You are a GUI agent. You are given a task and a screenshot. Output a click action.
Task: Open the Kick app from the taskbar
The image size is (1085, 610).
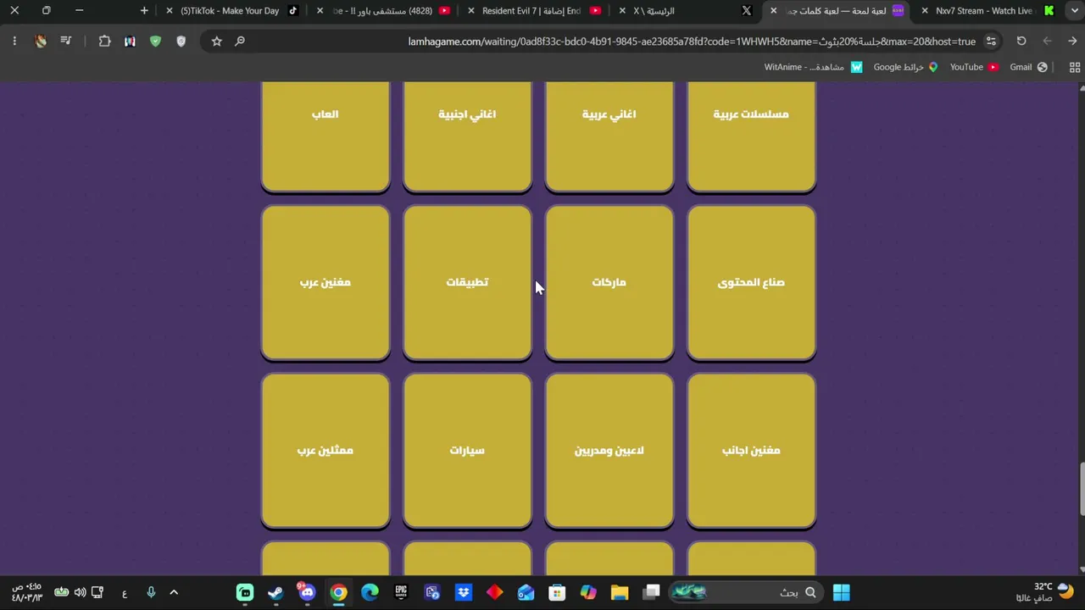244,592
